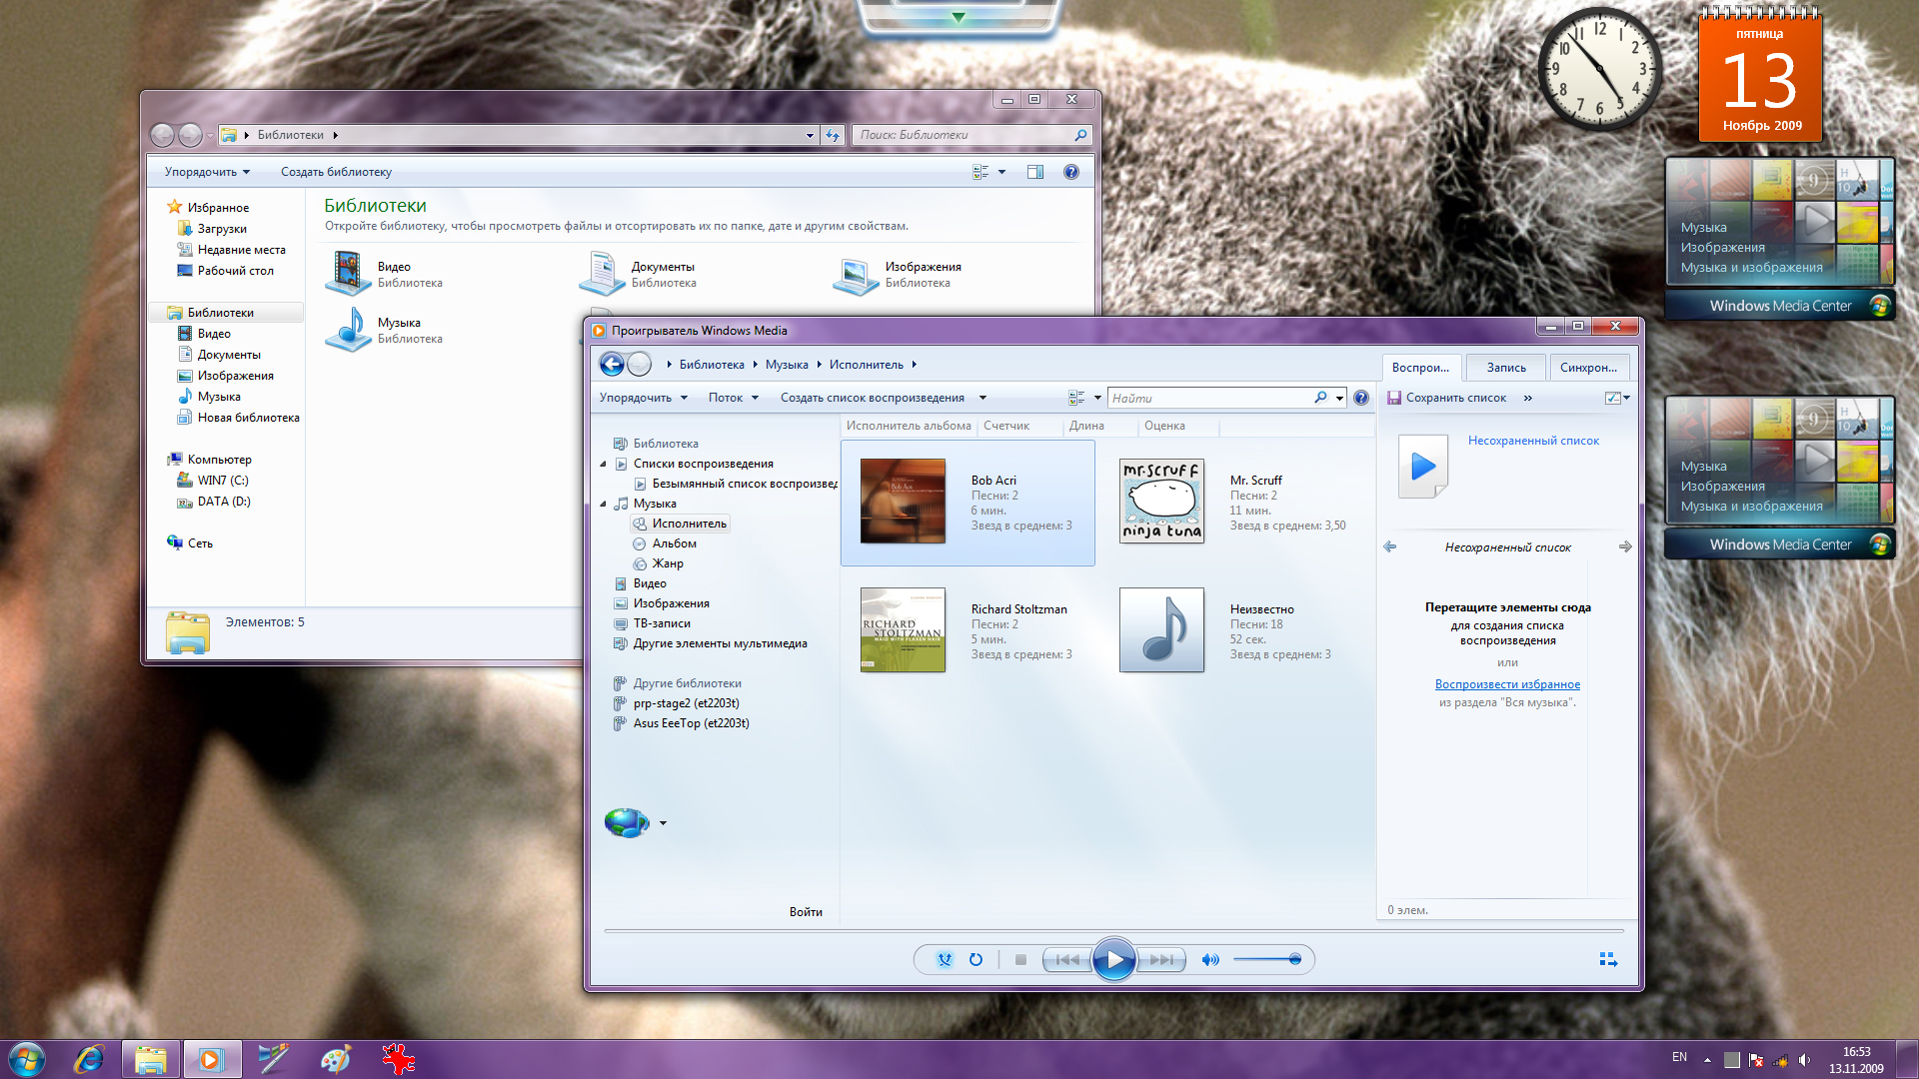Click media player Back navigation arrow

(612, 365)
